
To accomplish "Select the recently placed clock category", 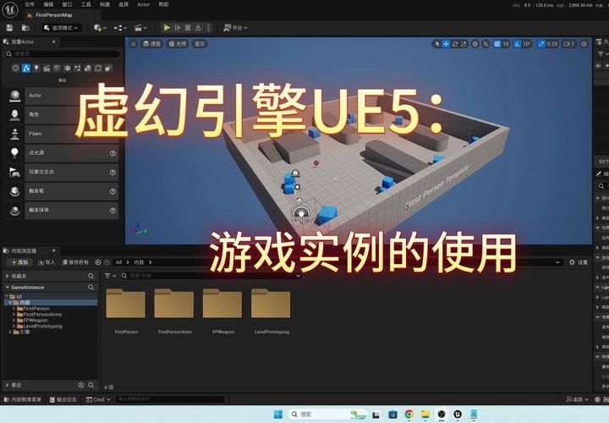I will click(15, 68).
